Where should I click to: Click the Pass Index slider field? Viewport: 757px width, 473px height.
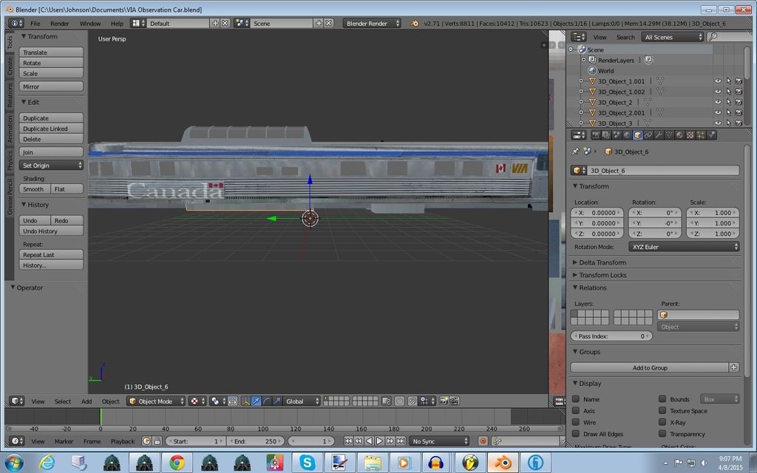point(611,336)
